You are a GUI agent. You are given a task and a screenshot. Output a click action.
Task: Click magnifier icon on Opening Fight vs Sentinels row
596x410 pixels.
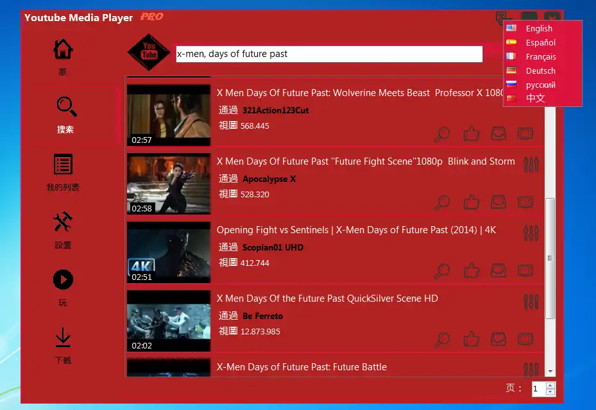tap(442, 271)
